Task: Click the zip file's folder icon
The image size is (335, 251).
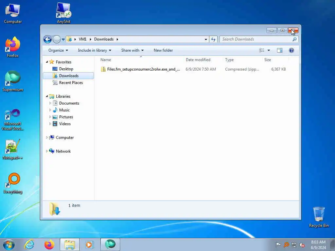Action: [x=103, y=69]
